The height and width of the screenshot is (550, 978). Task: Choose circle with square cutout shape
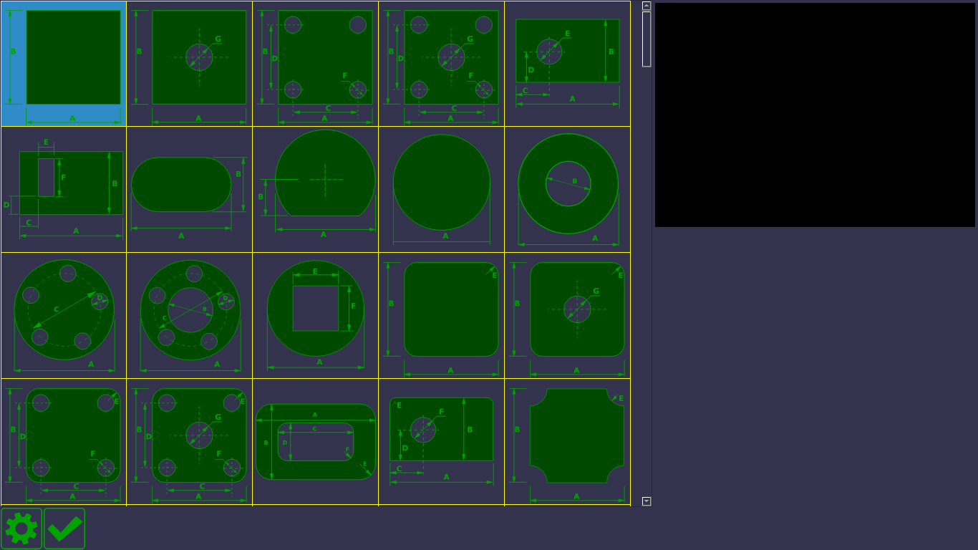(x=316, y=315)
